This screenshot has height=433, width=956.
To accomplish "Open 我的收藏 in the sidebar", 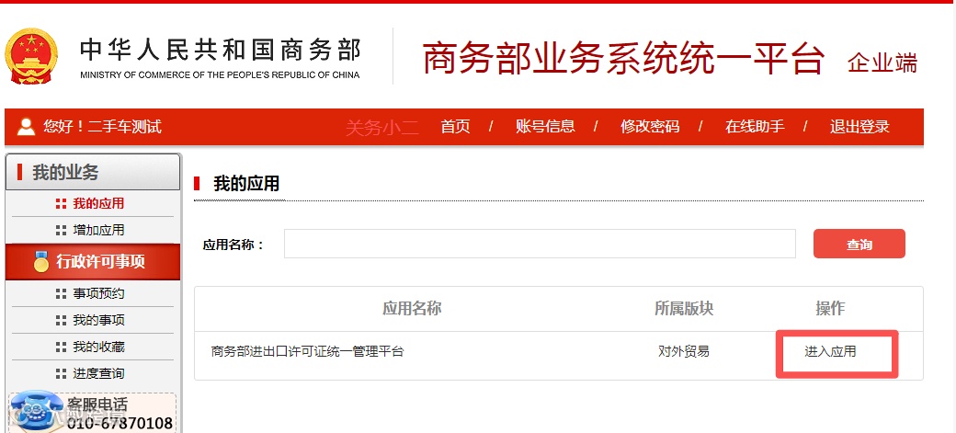I will [x=98, y=347].
